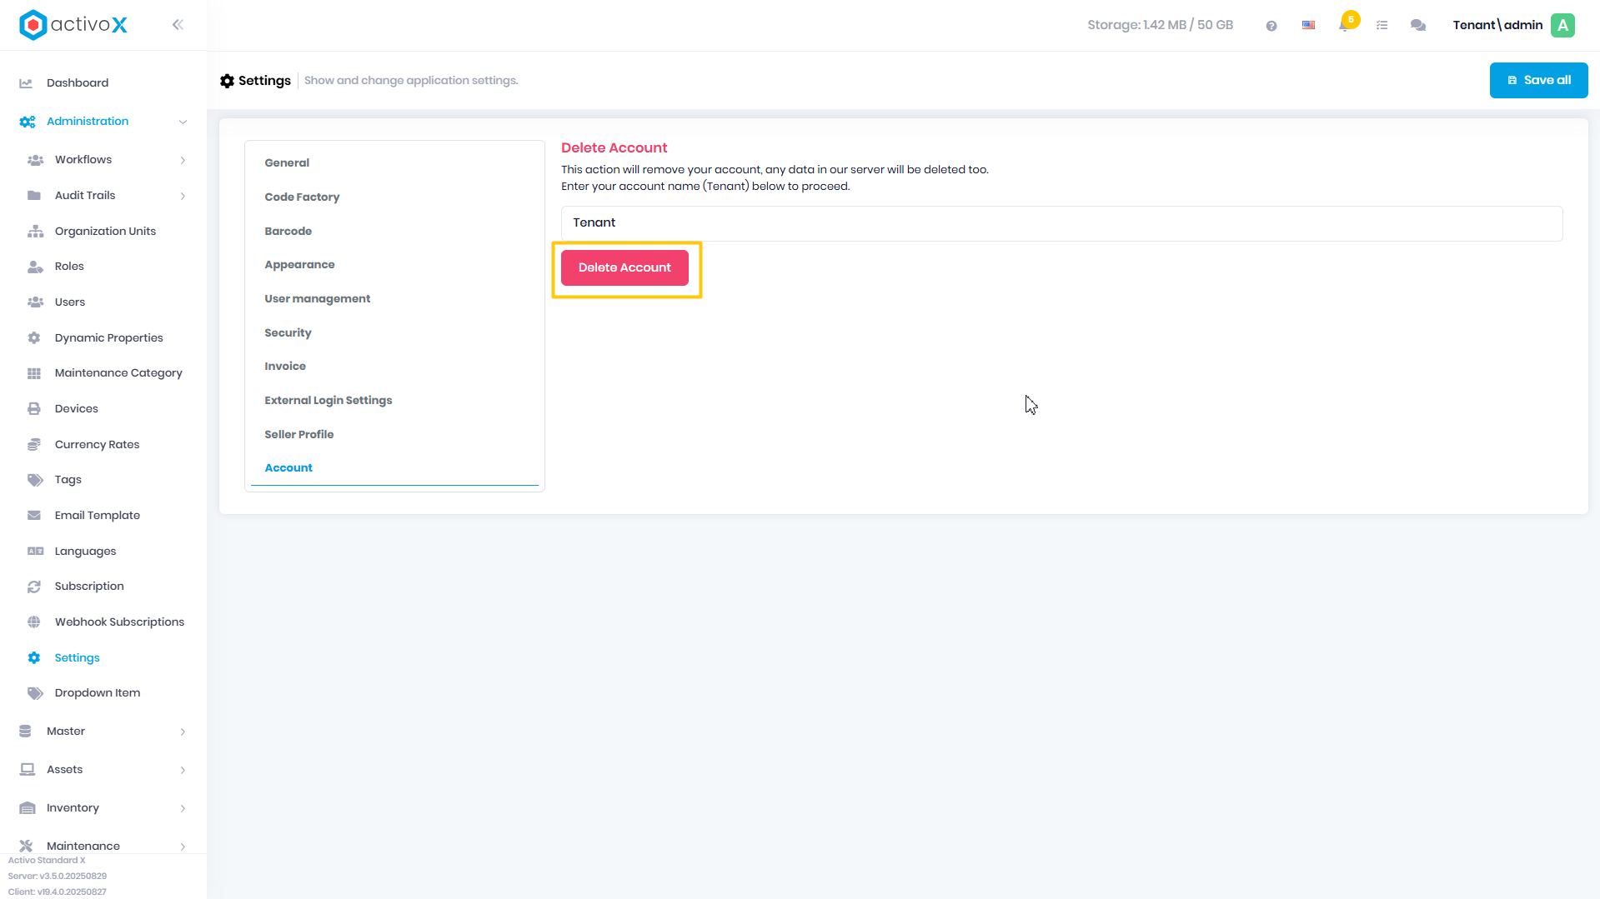The image size is (1600, 899).
Task: Click the Subscription refresh icon
Action: pyautogui.click(x=34, y=587)
